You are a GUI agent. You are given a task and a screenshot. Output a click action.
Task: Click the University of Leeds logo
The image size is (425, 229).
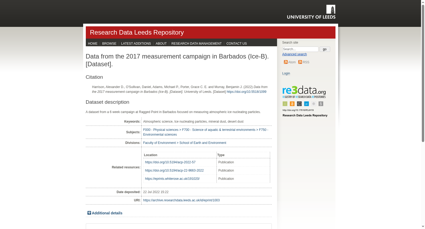coord(311,12)
